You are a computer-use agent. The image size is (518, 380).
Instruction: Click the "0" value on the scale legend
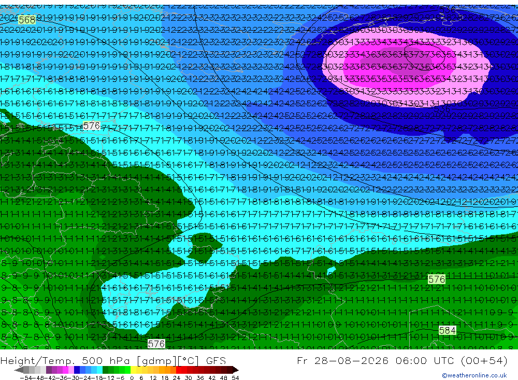pos(132,378)
